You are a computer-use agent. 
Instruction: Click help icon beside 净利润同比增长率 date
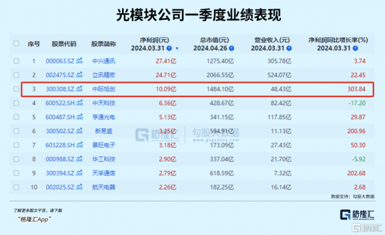356,48
